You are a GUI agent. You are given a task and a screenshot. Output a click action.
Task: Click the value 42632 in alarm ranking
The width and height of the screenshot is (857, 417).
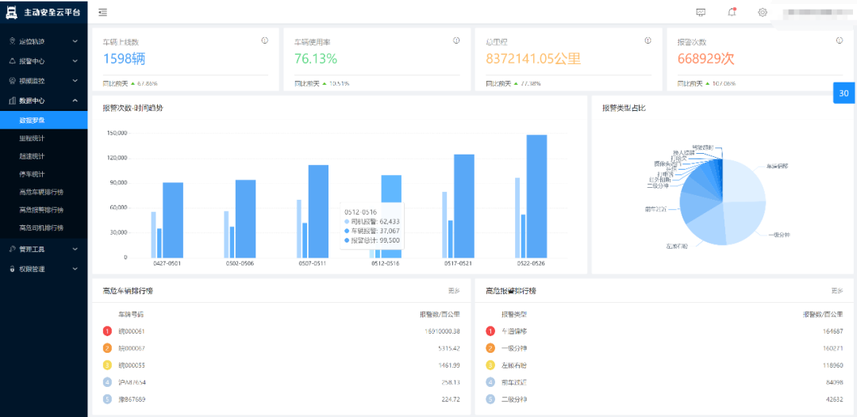coord(835,400)
